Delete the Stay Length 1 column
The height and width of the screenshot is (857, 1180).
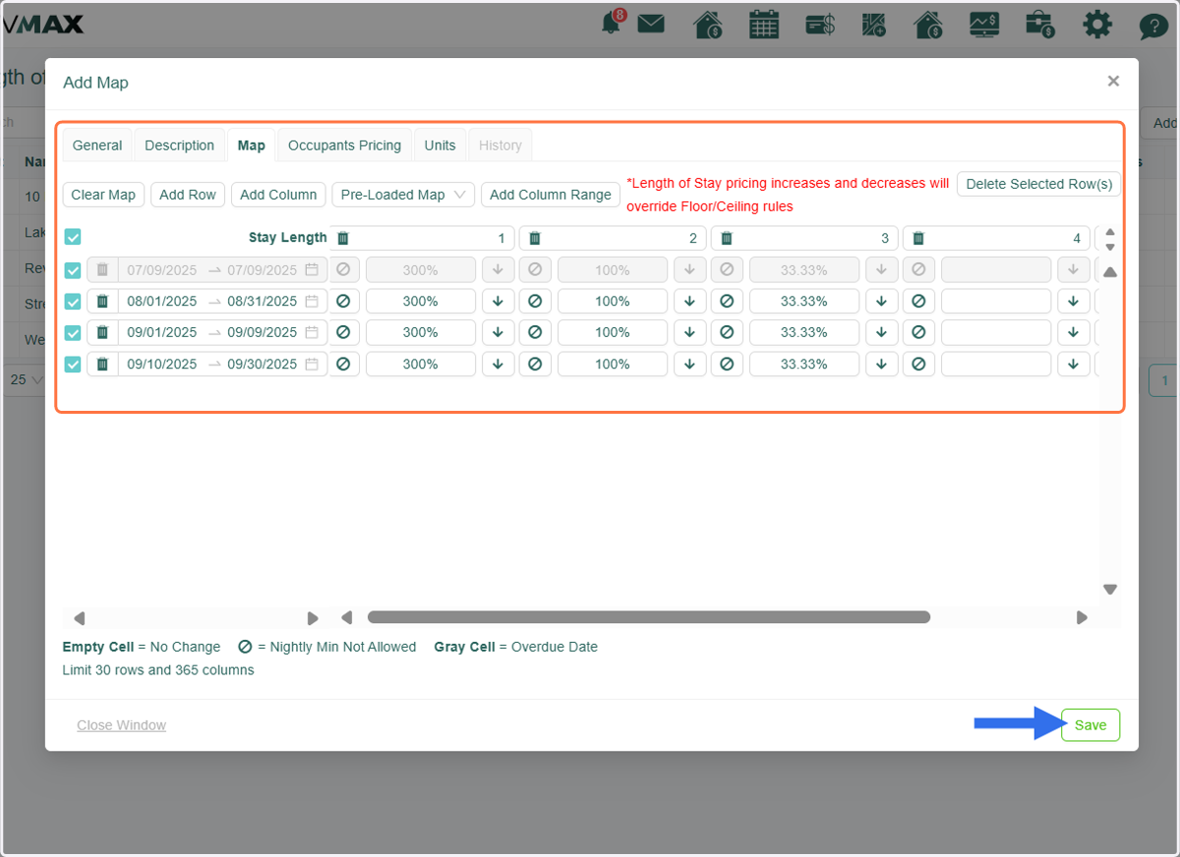pos(342,238)
